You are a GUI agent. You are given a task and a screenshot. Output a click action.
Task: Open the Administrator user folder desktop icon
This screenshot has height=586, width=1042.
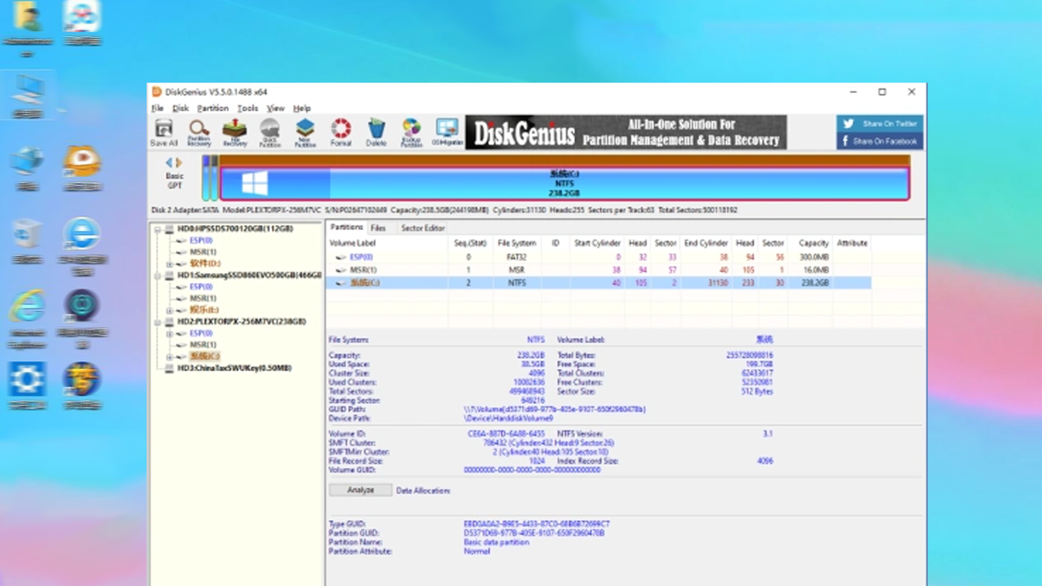point(27,29)
